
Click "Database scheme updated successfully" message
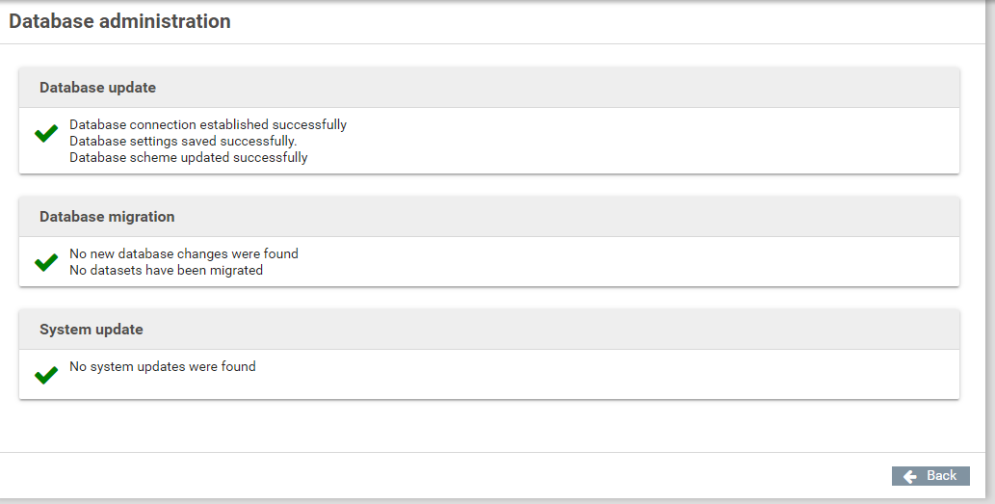(189, 157)
